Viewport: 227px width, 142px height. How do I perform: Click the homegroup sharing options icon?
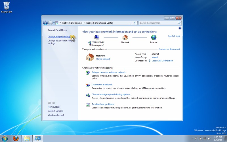pyautogui.click(x=88, y=95)
